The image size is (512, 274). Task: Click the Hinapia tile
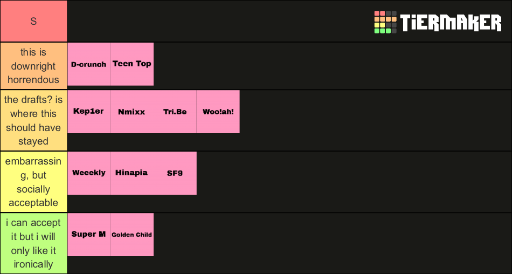[132, 173]
